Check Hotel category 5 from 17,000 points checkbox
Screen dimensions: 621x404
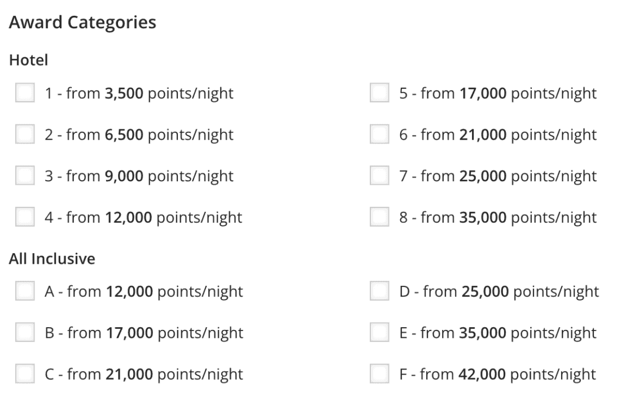coord(379,93)
